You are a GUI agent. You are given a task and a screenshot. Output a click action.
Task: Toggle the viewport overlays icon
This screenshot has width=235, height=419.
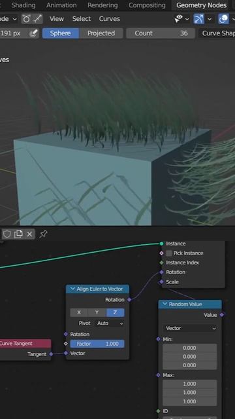[223, 19]
